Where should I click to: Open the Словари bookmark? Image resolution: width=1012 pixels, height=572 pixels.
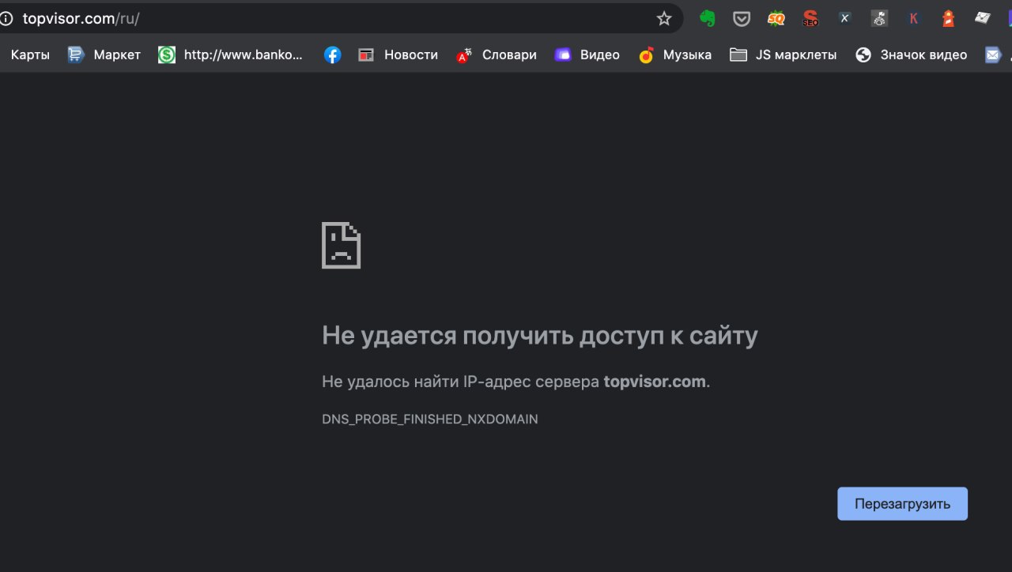[497, 55]
